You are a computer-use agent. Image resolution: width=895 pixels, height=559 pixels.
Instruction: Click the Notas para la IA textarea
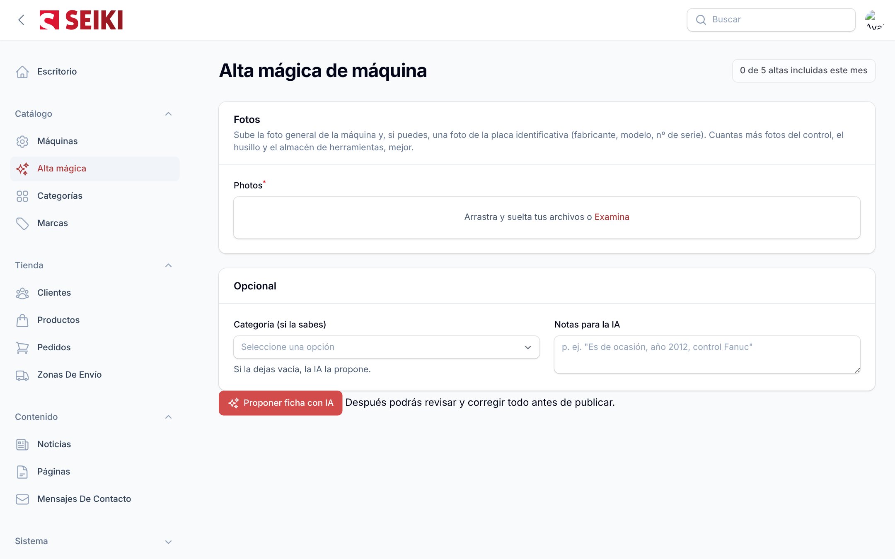tap(707, 354)
